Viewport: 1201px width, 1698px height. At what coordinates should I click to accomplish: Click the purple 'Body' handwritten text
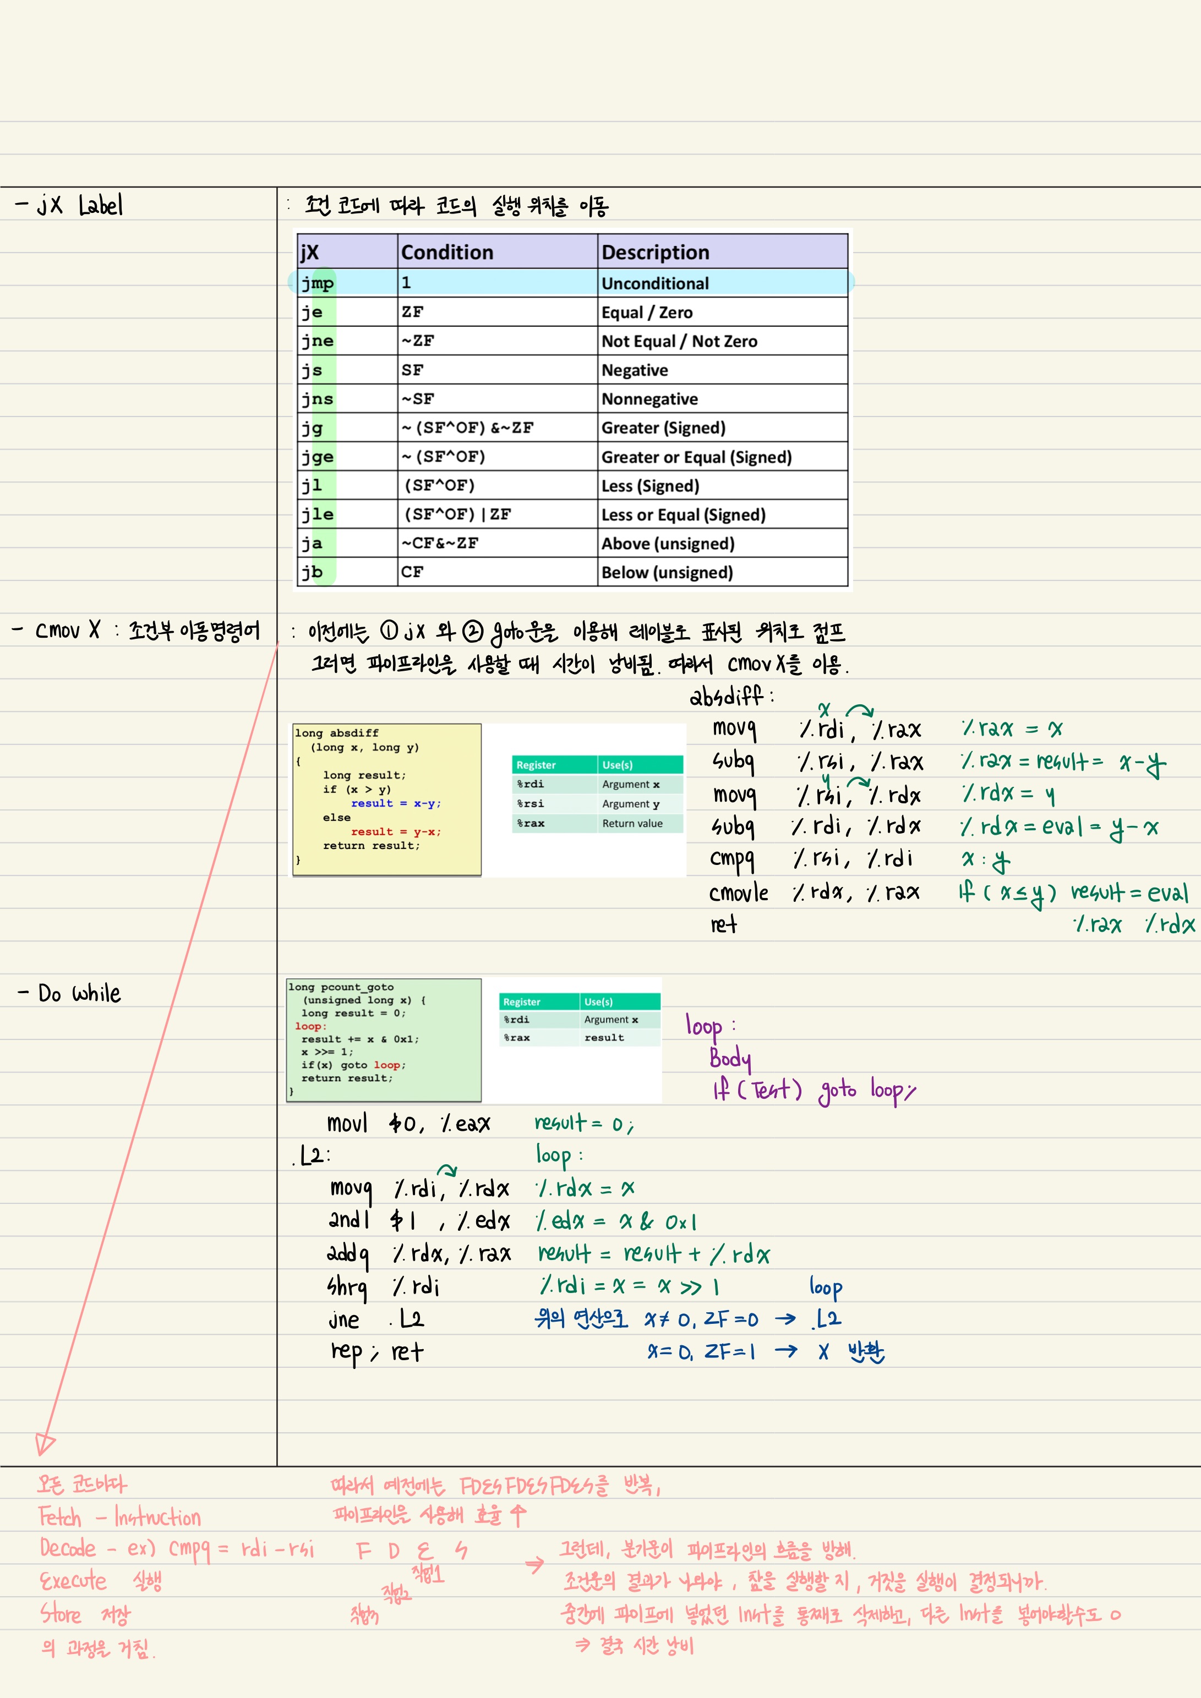coord(730,1058)
